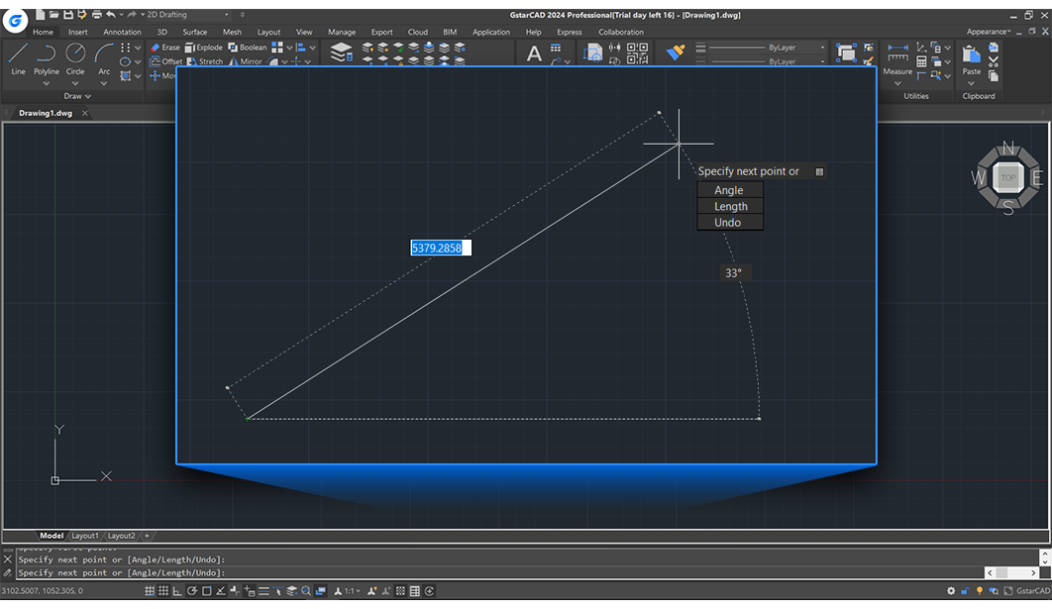
Task: Click Undo in the on-screen prompt menu
Action: click(730, 222)
